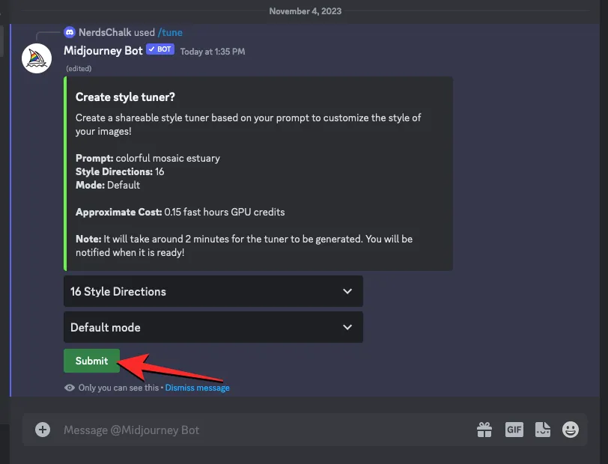
Task: Open the emoji picker smiley
Action: click(571, 430)
